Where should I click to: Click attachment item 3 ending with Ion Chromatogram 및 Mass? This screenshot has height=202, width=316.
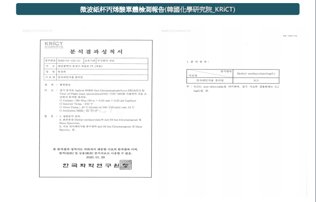click(101, 127)
